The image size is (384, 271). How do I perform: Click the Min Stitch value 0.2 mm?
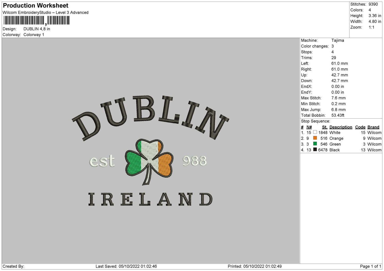click(339, 104)
